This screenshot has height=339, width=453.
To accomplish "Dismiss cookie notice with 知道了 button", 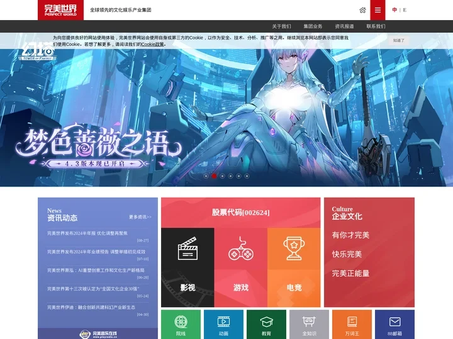I will click(399, 41).
